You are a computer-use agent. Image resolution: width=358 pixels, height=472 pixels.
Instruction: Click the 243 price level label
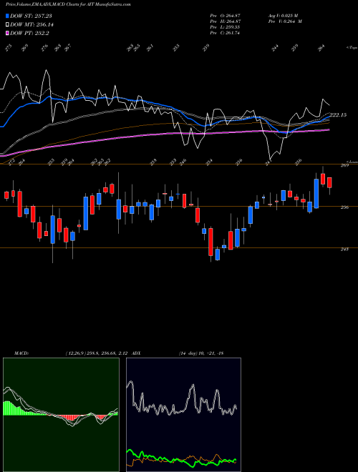[x=344, y=250]
